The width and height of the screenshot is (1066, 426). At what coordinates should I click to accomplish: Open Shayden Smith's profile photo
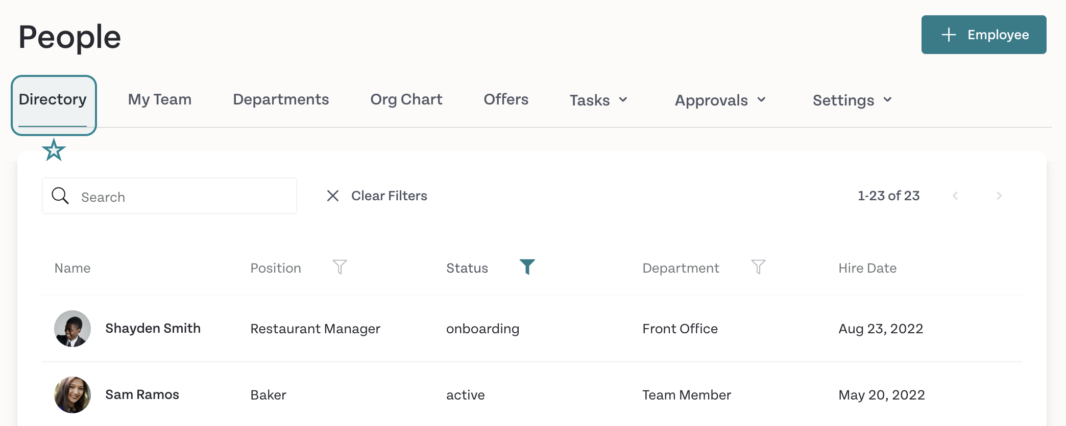click(72, 329)
